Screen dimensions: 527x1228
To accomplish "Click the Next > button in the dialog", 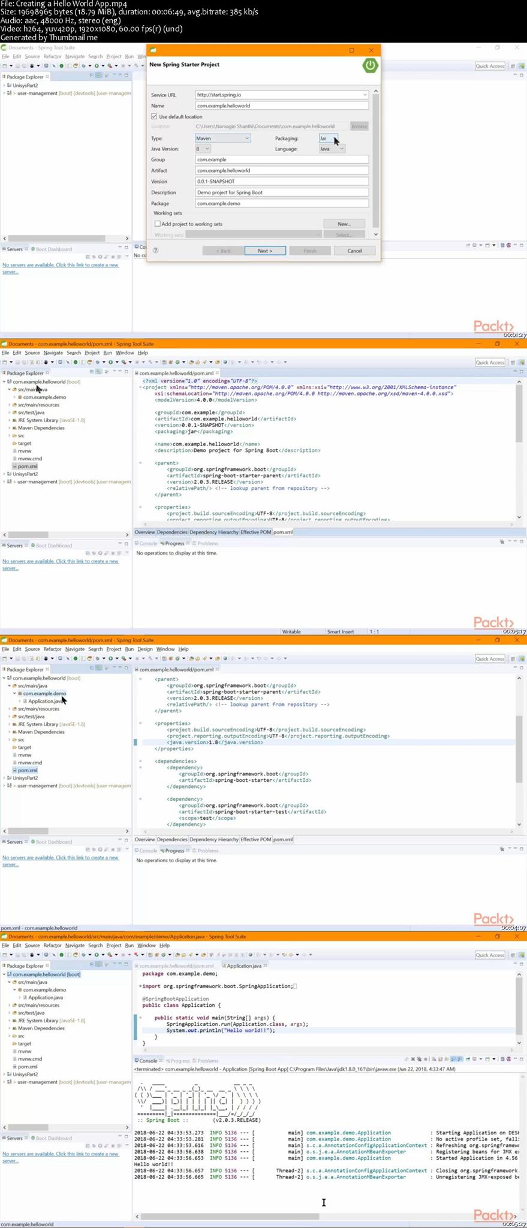I will (x=265, y=251).
